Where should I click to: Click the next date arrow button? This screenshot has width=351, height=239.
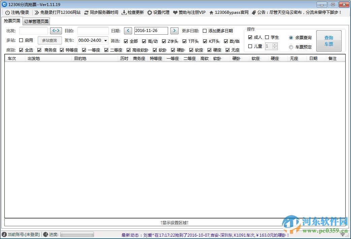(x=174, y=30)
